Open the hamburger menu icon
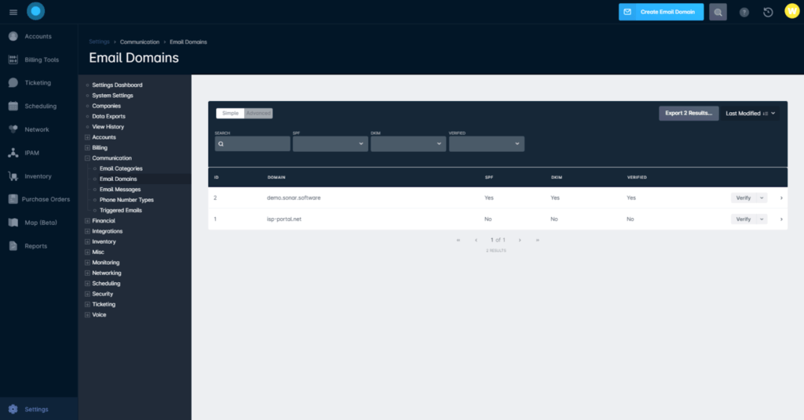 point(13,13)
